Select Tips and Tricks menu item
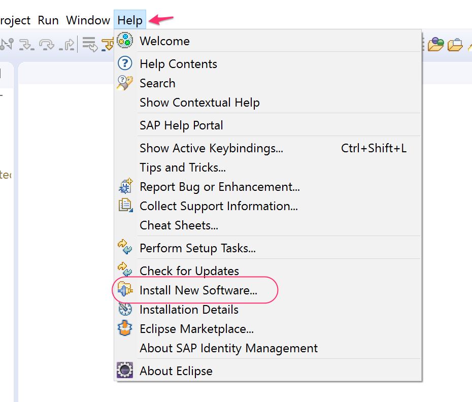This screenshot has width=472, height=402. tap(183, 167)
